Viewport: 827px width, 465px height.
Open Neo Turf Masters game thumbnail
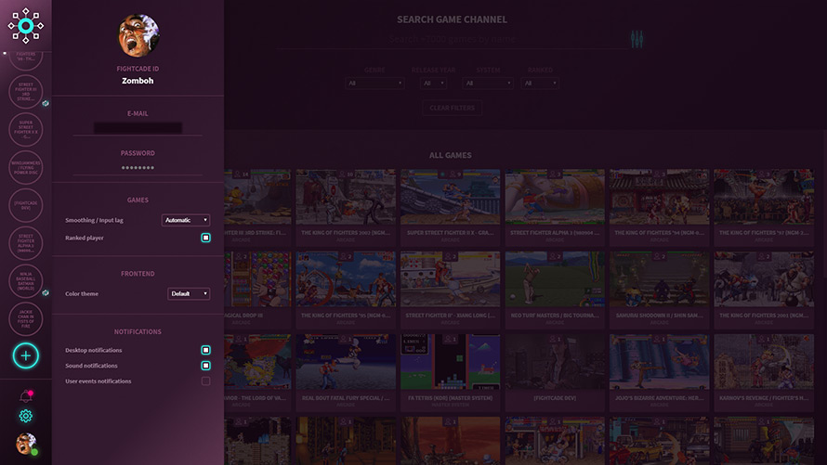click(555, 279)
